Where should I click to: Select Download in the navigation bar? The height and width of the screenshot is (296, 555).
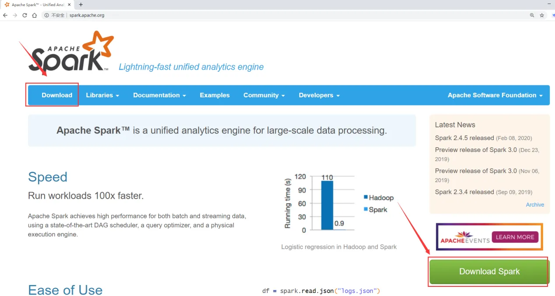57,95
